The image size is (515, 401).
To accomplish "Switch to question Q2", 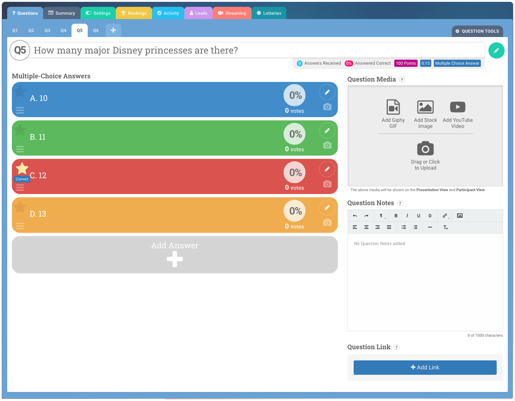I will point(31,31).
